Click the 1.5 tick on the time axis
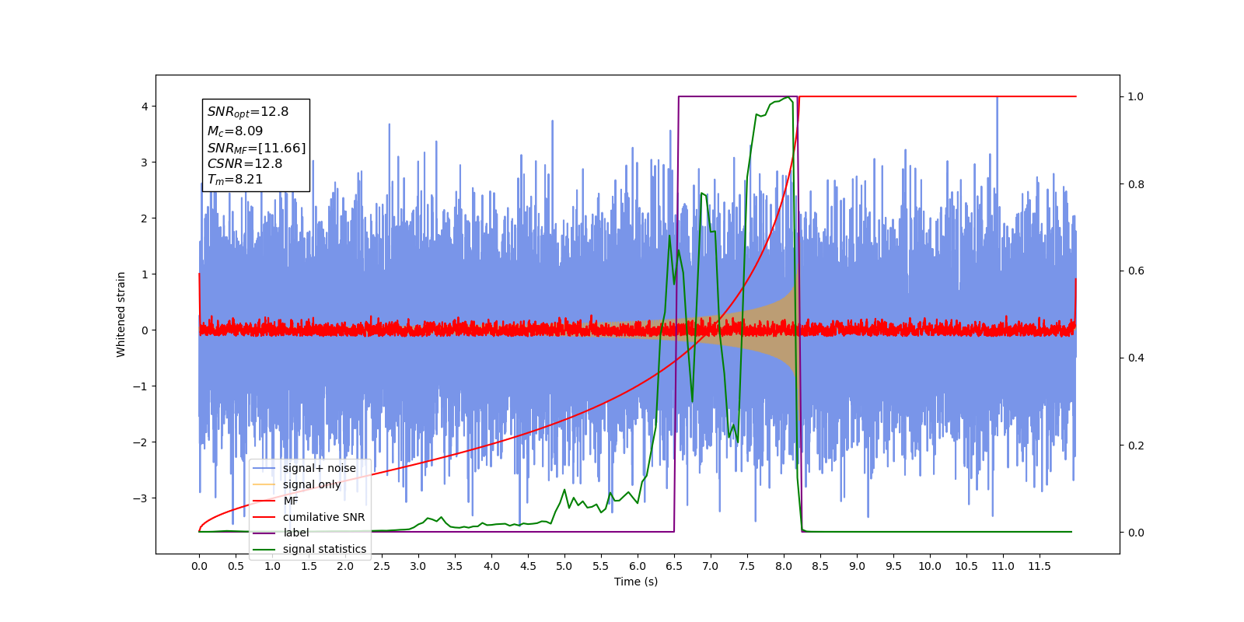 pyautogui.click(x=309, y=566)
